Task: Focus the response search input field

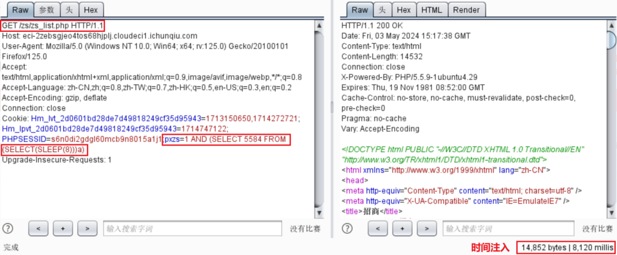Action: (509, 229)
